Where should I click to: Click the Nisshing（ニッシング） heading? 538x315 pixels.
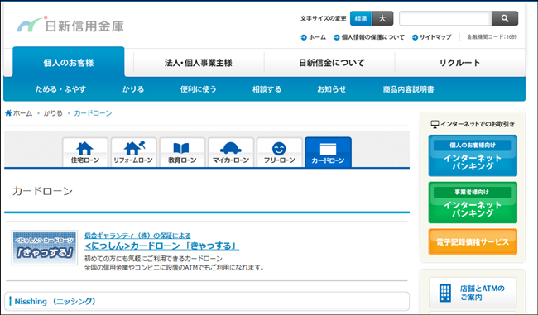coord(55,301)
